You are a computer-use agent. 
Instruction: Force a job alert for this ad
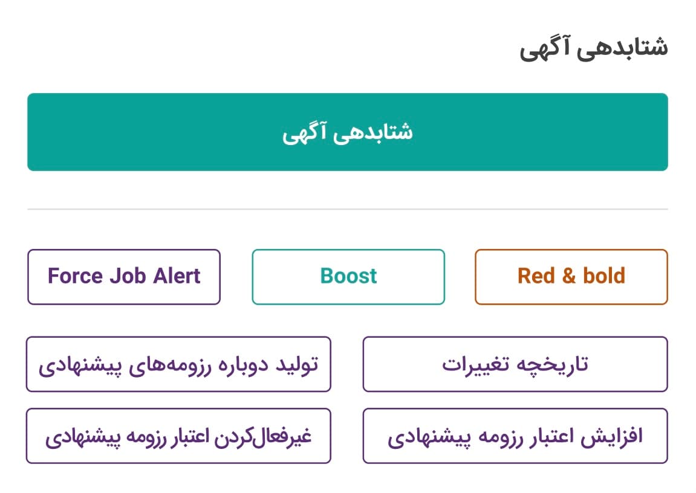coord(124,277)
